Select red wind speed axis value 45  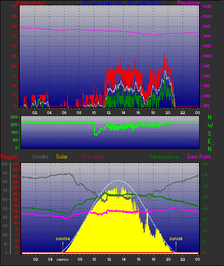14,16
